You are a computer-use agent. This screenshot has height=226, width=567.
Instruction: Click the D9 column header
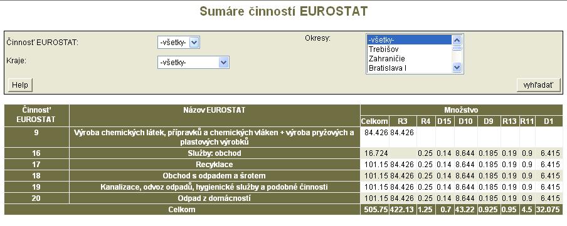(x=489, y=121)
